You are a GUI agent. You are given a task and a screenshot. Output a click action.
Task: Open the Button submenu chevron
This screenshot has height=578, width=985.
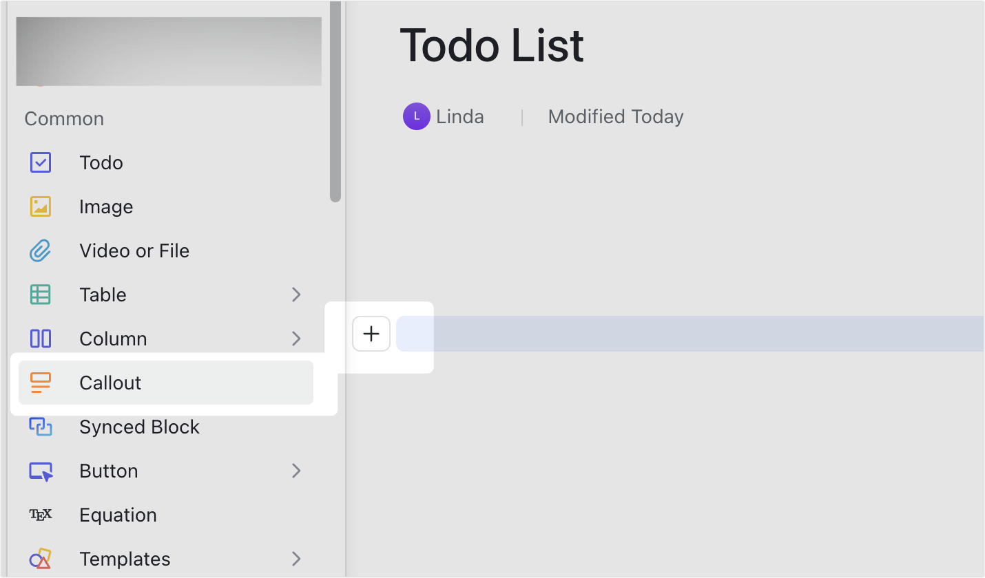(x=296, y=471)
